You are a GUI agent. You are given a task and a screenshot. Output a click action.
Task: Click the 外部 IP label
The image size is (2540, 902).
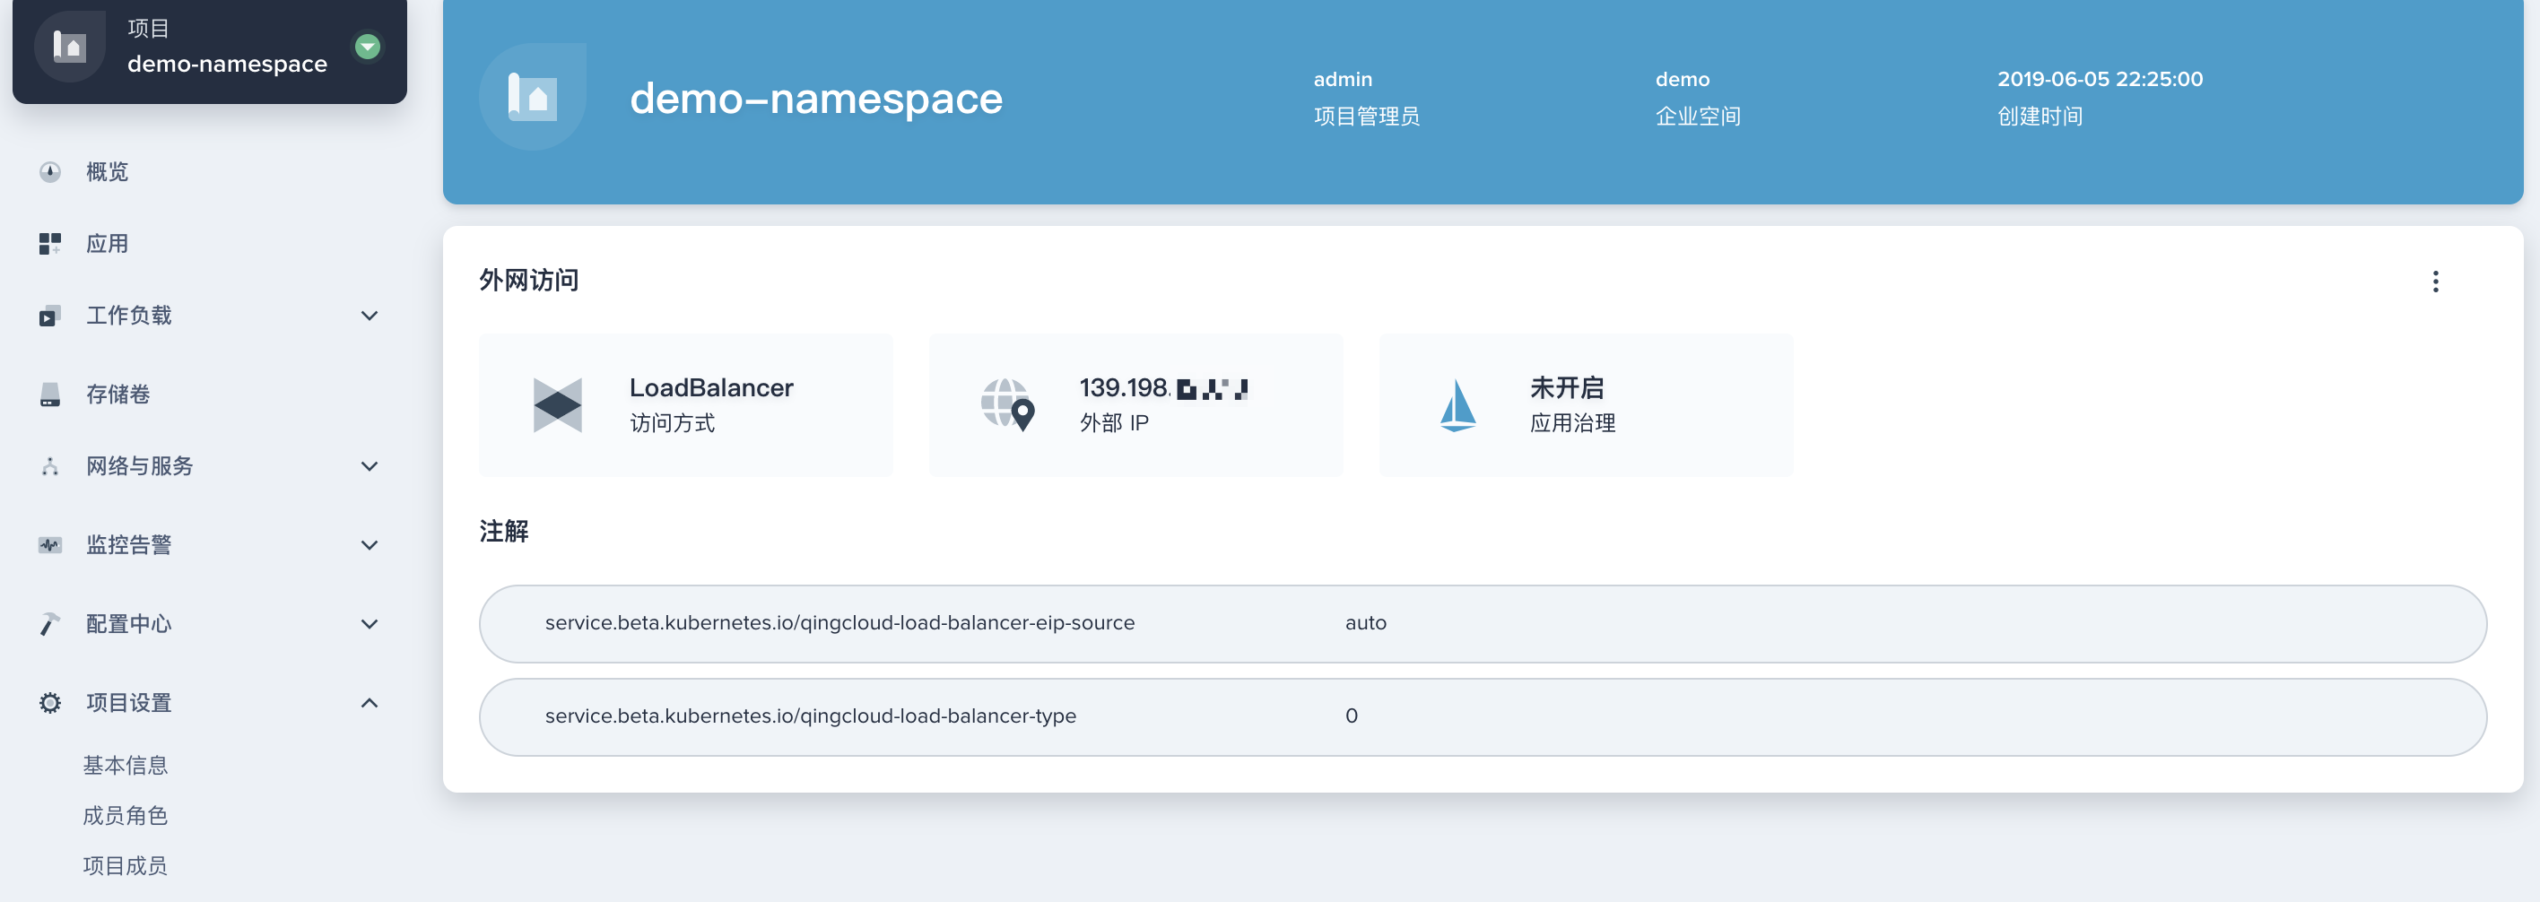click(x=1114, y=423)
